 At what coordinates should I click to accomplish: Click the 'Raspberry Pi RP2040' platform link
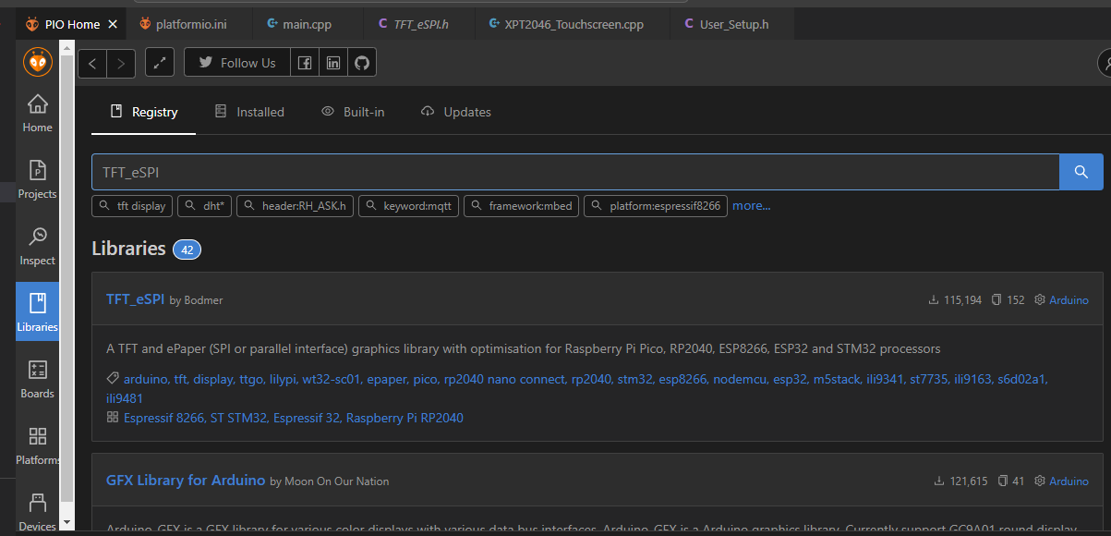(x=405, y=418)
